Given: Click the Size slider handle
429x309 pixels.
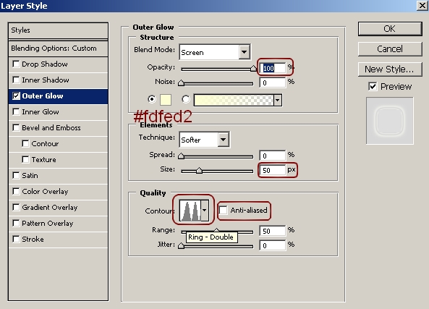Looking at the screenshot, I should coord(199,171).
